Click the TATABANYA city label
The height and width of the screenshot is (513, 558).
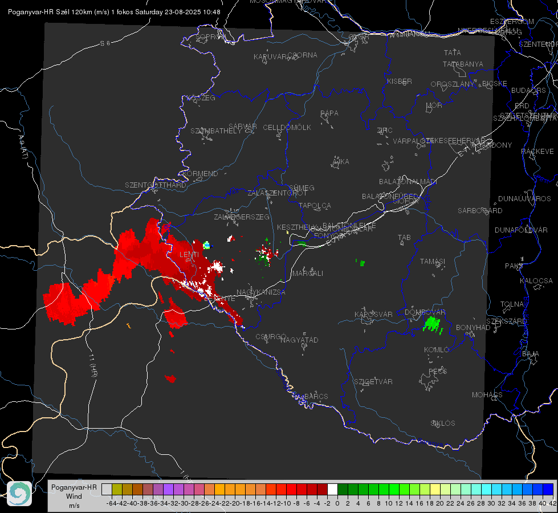[463, 64]
